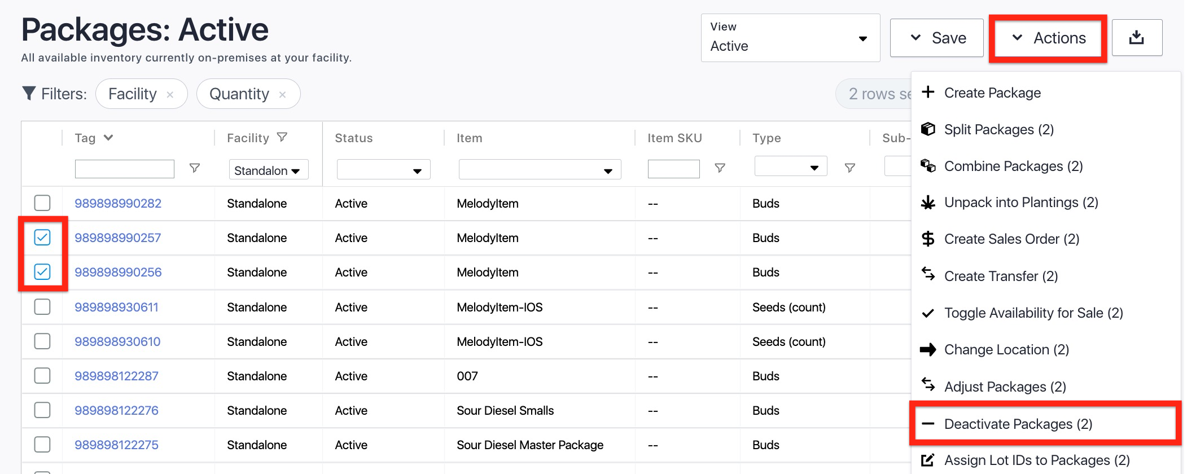Open the Item column filter dropdown
The image size is (1187, 474).
[540, 169]
